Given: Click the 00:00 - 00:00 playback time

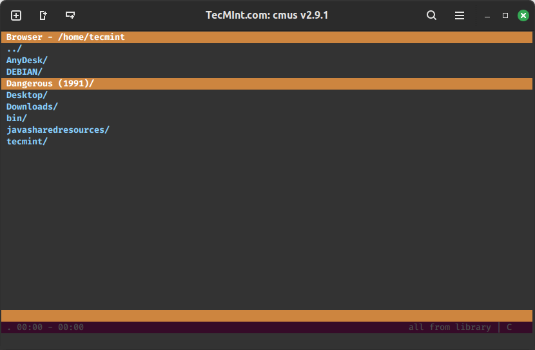Looking at the screenshot, I should coord(50,327).
